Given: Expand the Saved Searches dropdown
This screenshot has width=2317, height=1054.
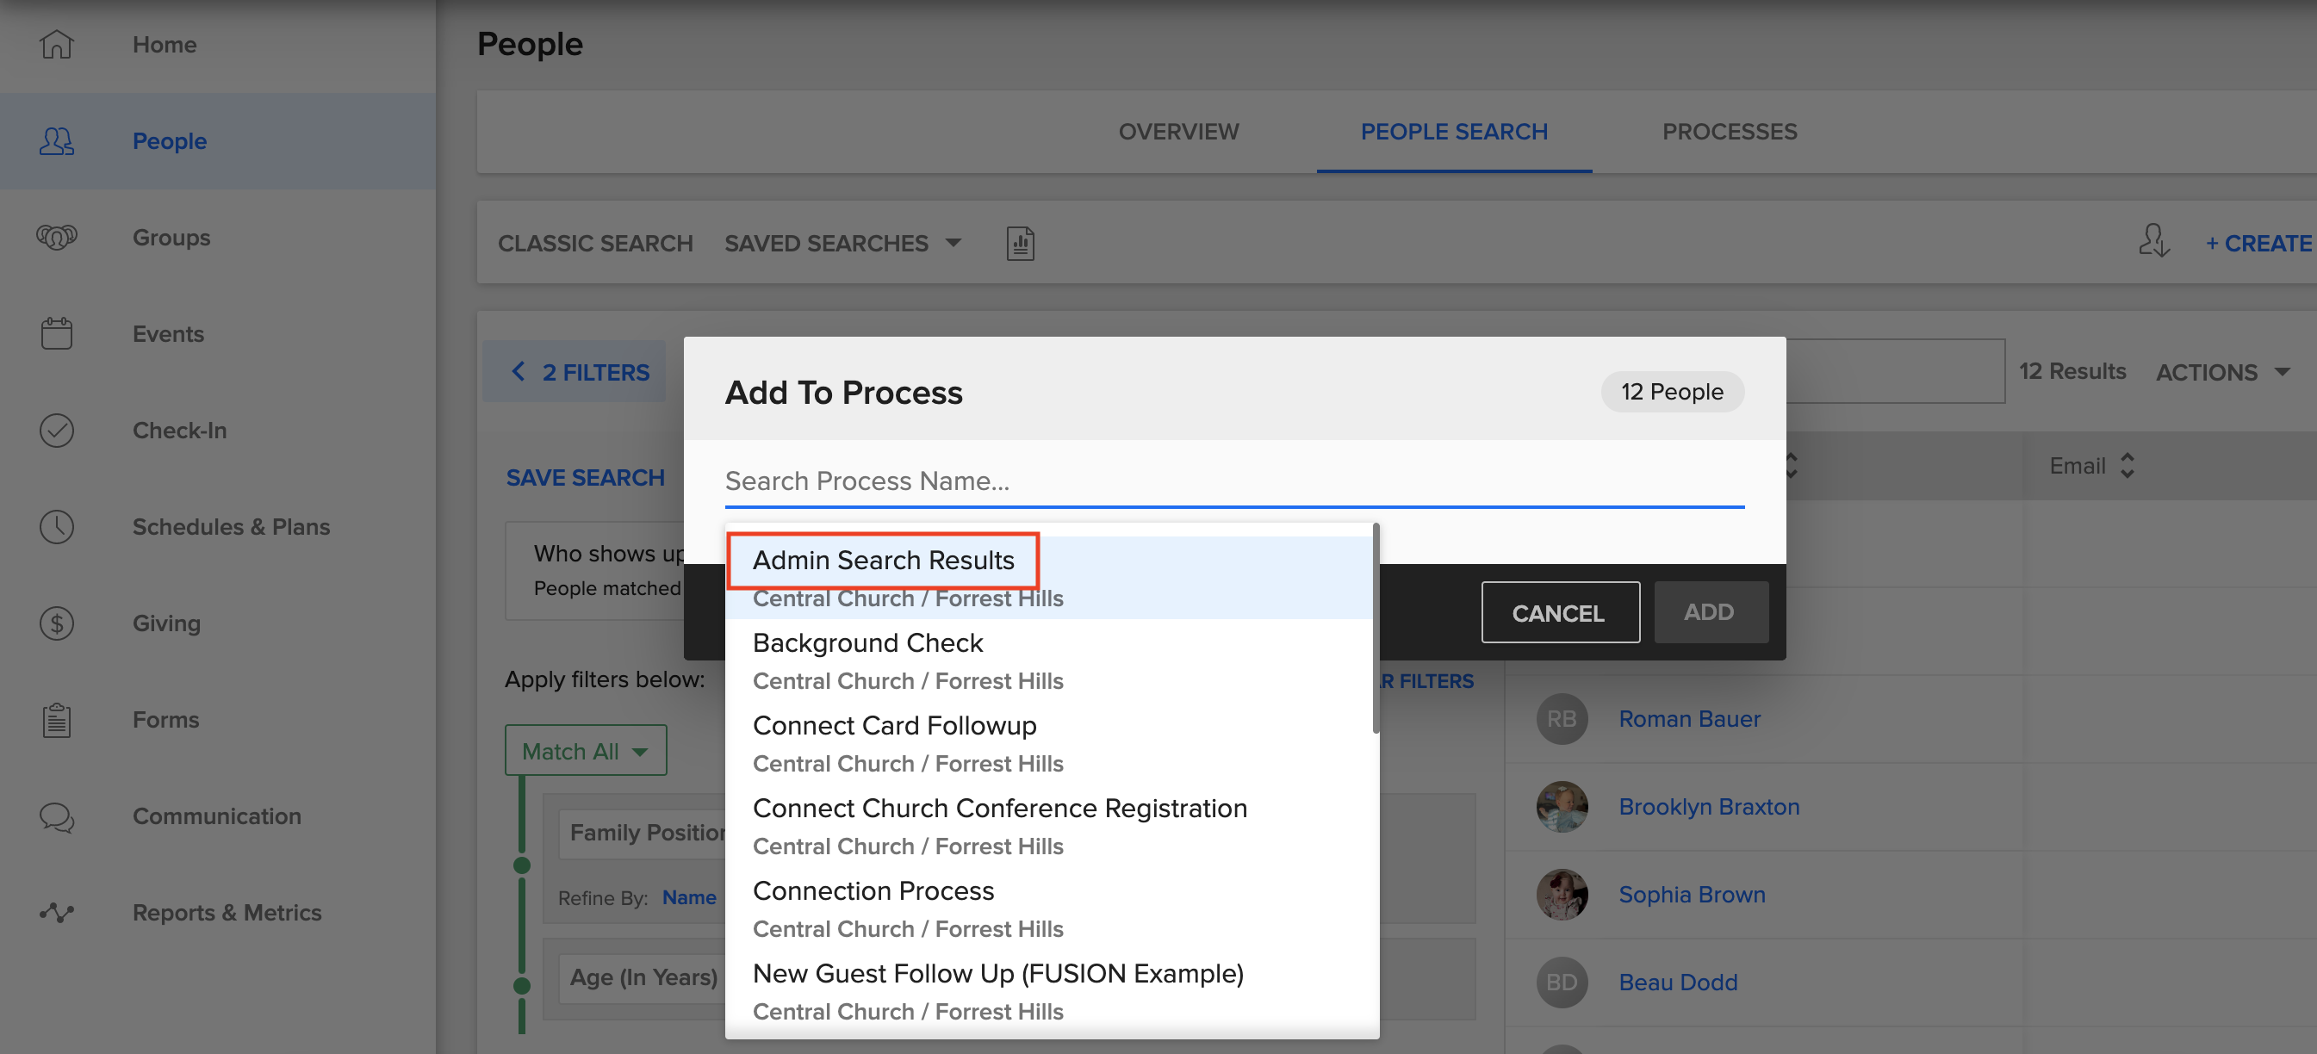Looking at the screenshot, I should pyautogui.click(x=842, y=242).
